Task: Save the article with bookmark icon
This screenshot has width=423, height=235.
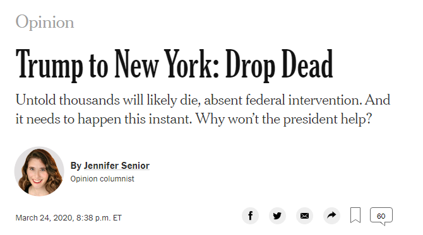Action: click(x=355, y=215)
